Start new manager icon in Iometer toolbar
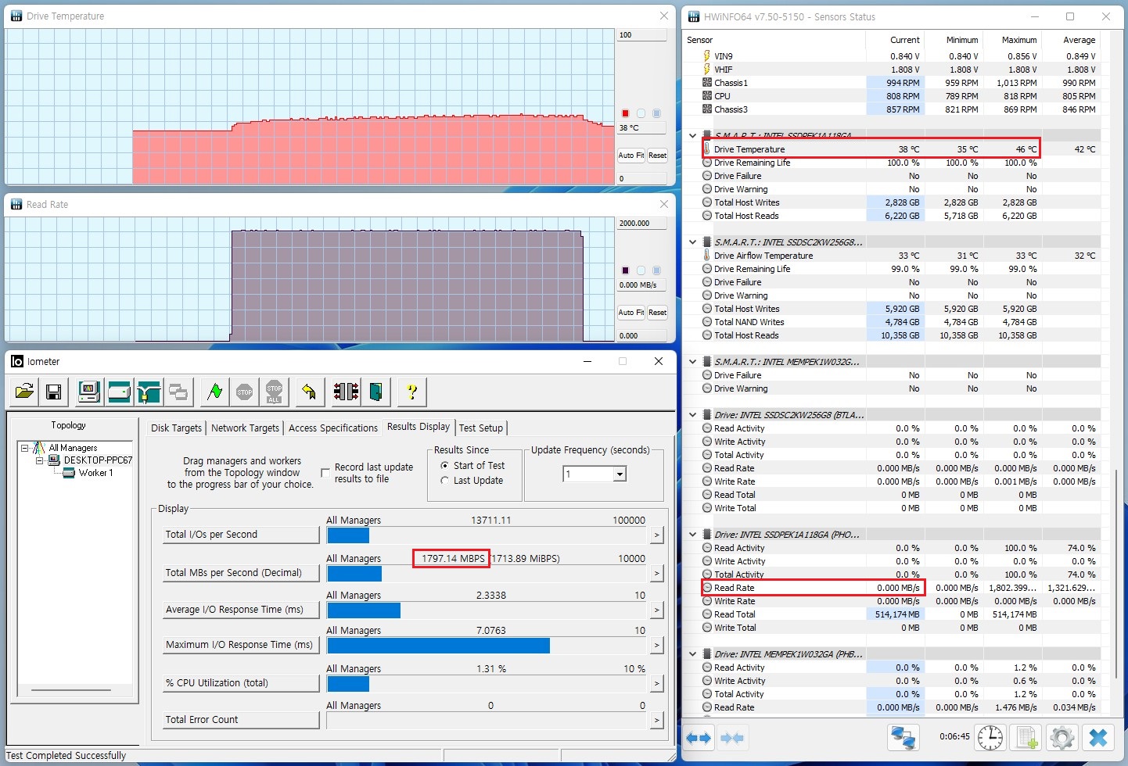The image size is (1128, 766). tap(88, 392)
